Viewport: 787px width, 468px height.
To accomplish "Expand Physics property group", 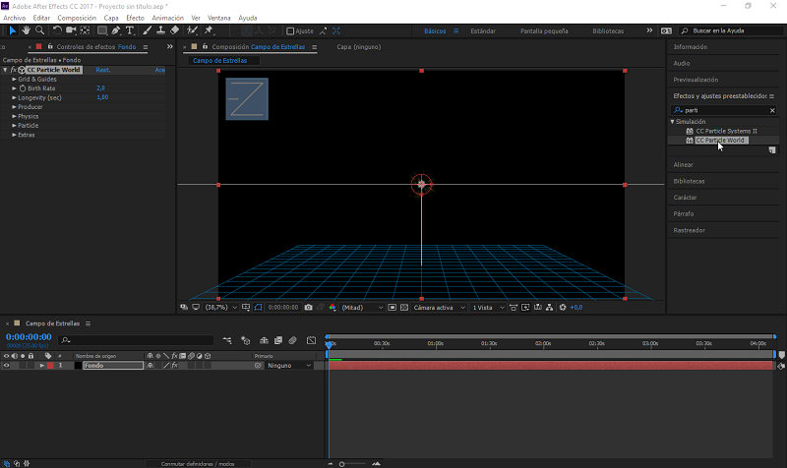I will click(x=14, y=116).
